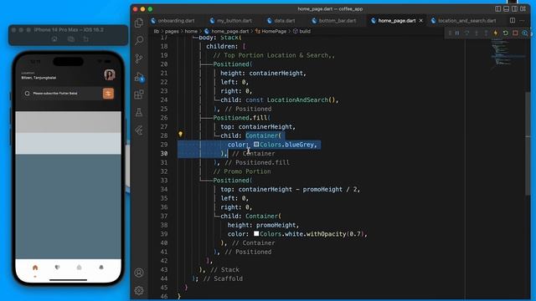Open the Flutter sidebar icon below Testing
Image resolution: width=536 pixels, height=301 pixels.
coord(139,130)
